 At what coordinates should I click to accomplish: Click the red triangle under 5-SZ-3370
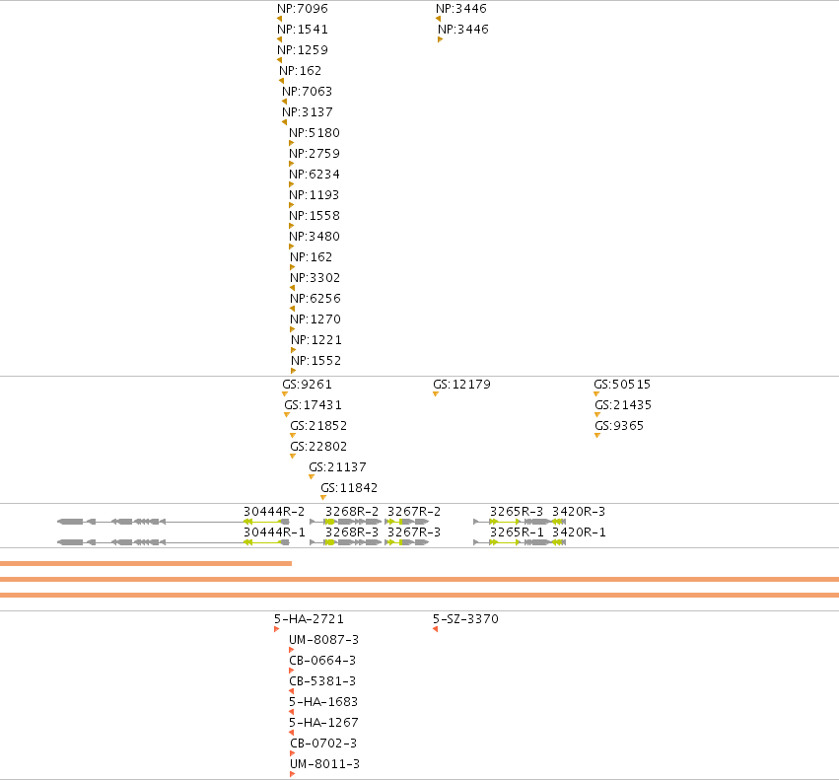[x=436, y=629]
